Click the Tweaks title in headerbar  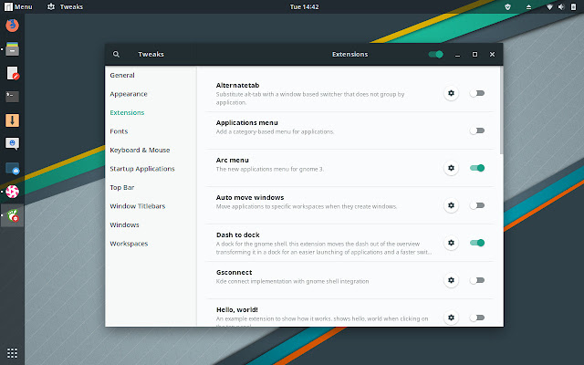(151, 55)
